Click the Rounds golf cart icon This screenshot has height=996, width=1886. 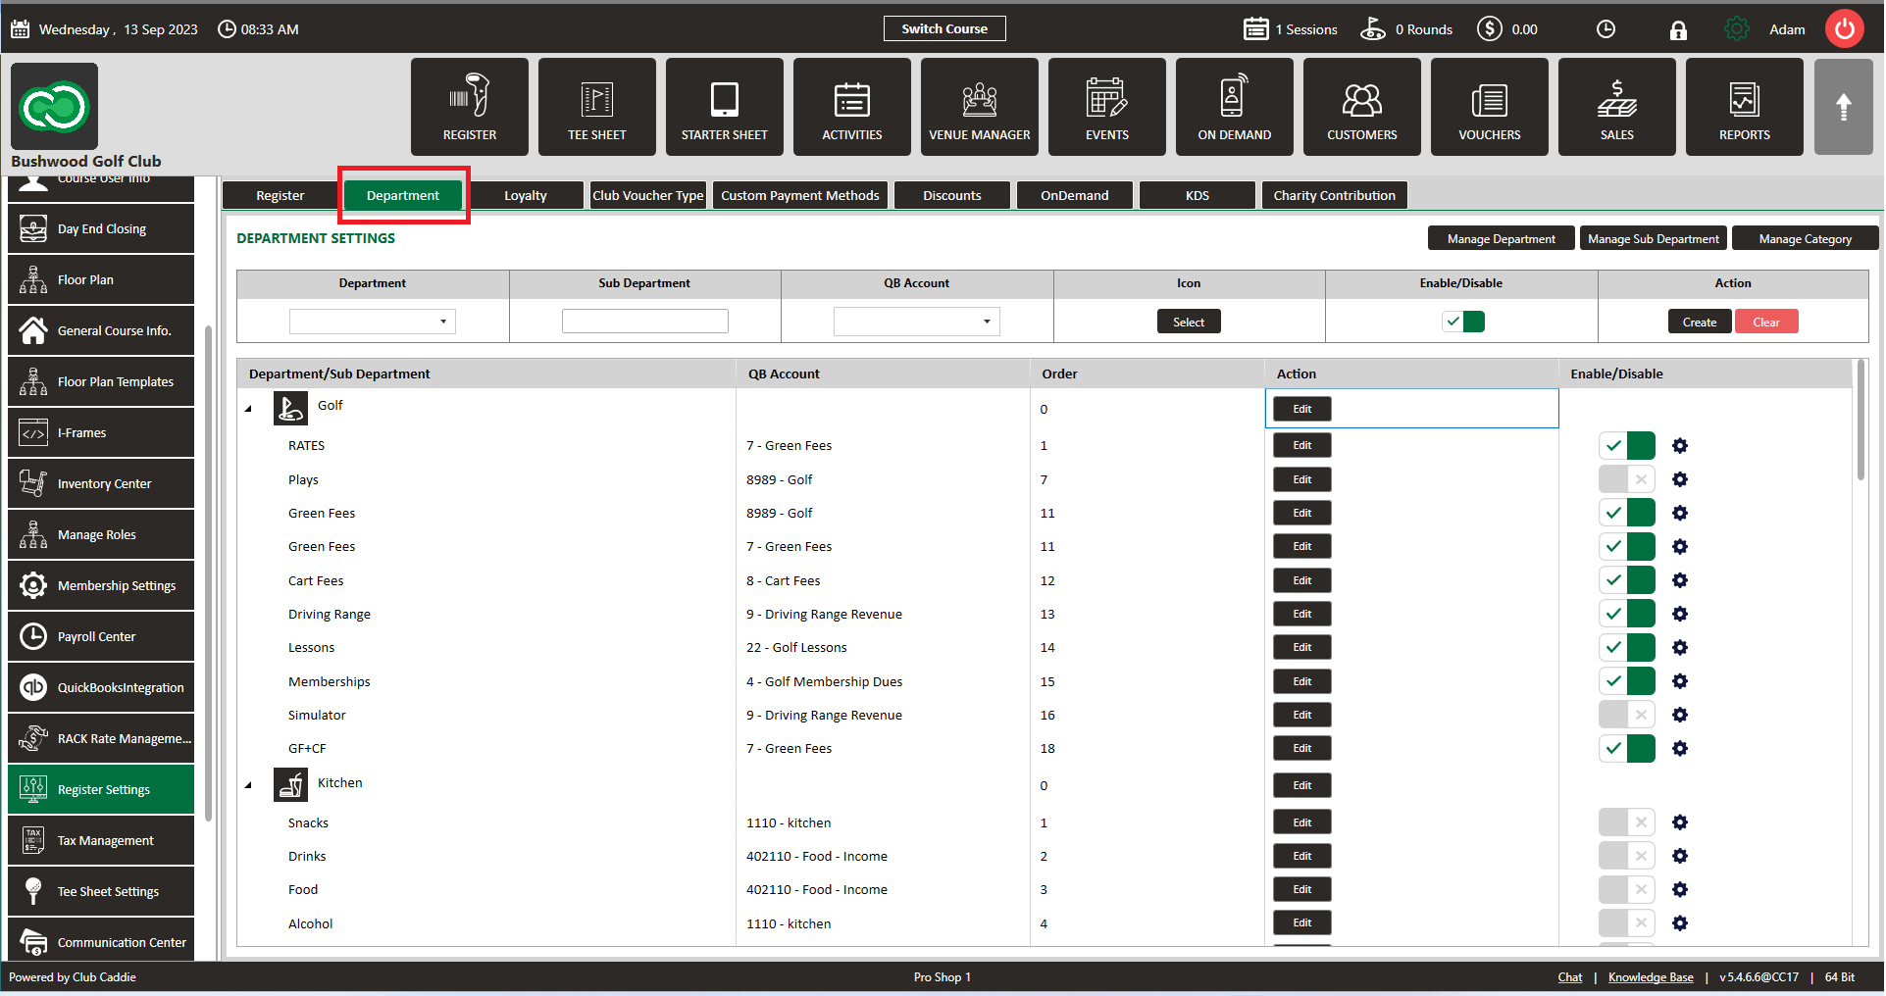tap(1373, 29)
